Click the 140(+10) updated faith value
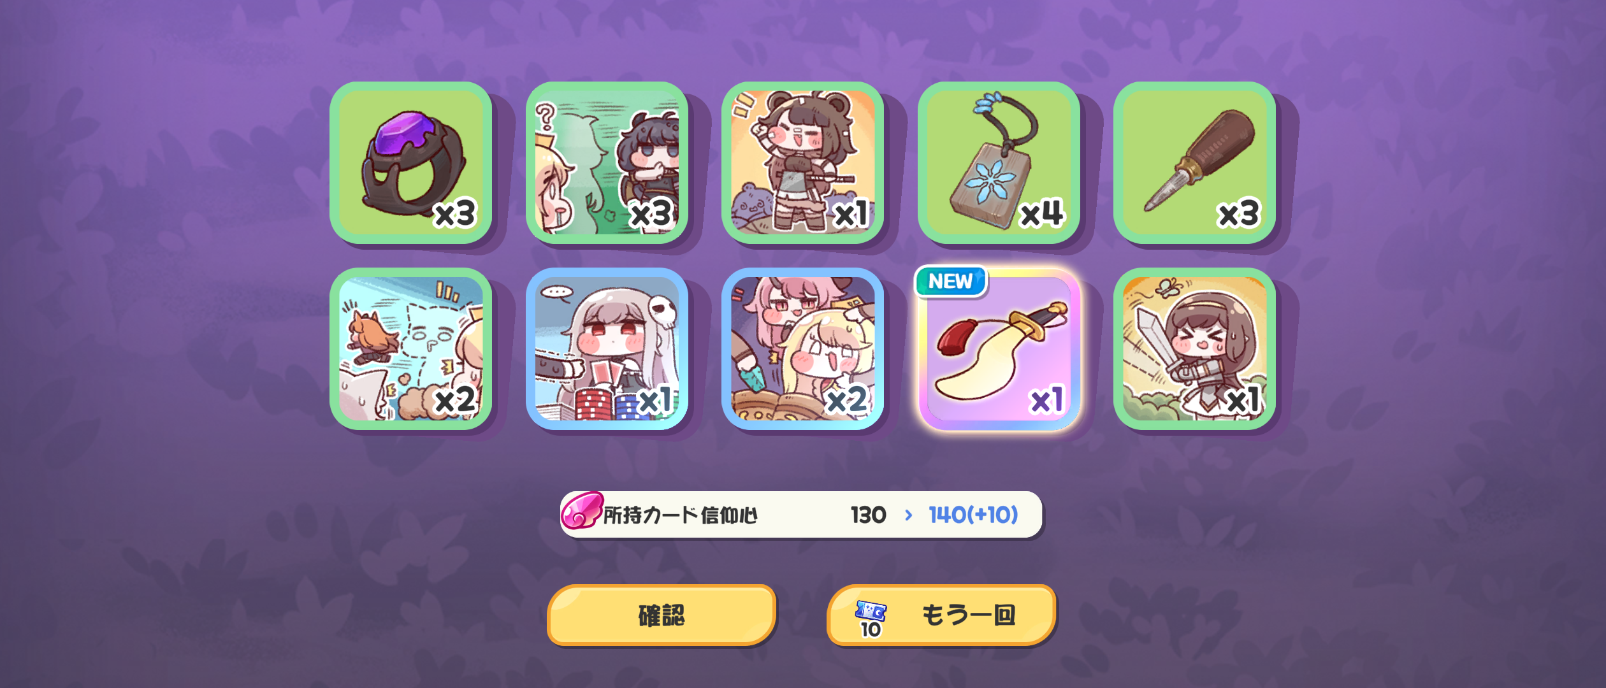This screenshot has height=688, width=1606. tap(973, 515)
